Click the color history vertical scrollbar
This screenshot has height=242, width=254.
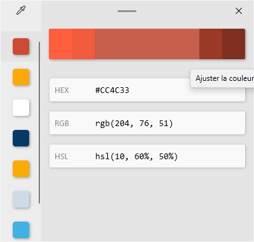point(39,123)
